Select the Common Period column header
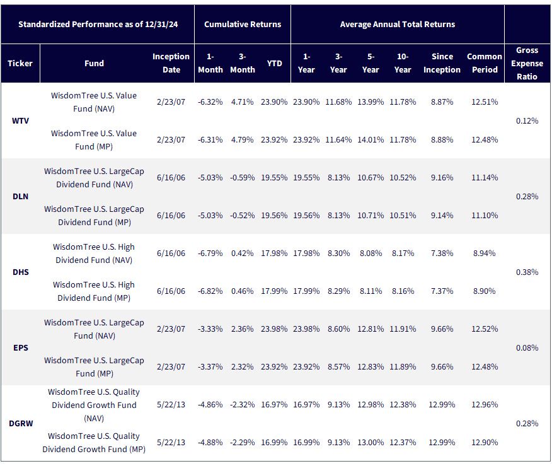The image size is (552, 466). (485, 64)
